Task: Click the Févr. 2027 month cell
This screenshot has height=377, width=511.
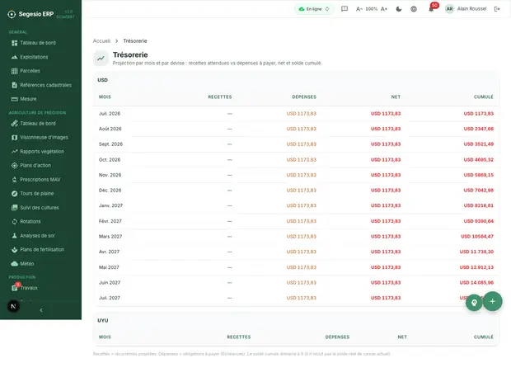Action: 110,221
